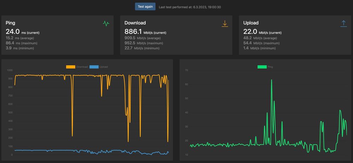Click the Ping card heading

11,23
